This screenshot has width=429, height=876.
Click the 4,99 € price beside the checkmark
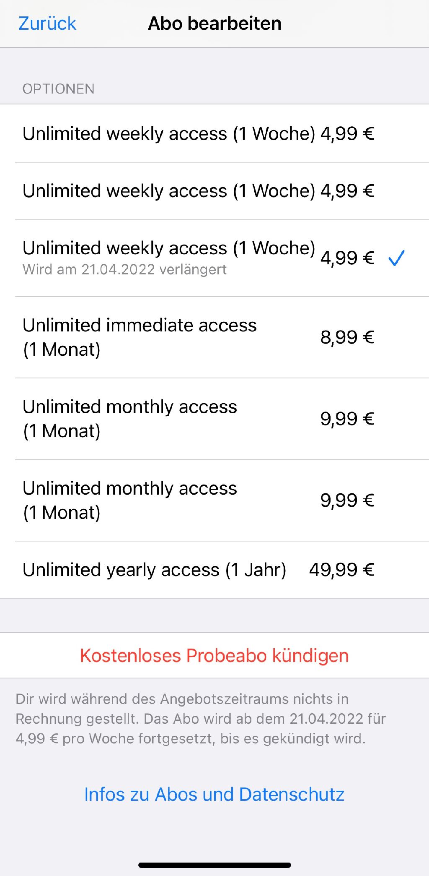(x=347, y=258)
